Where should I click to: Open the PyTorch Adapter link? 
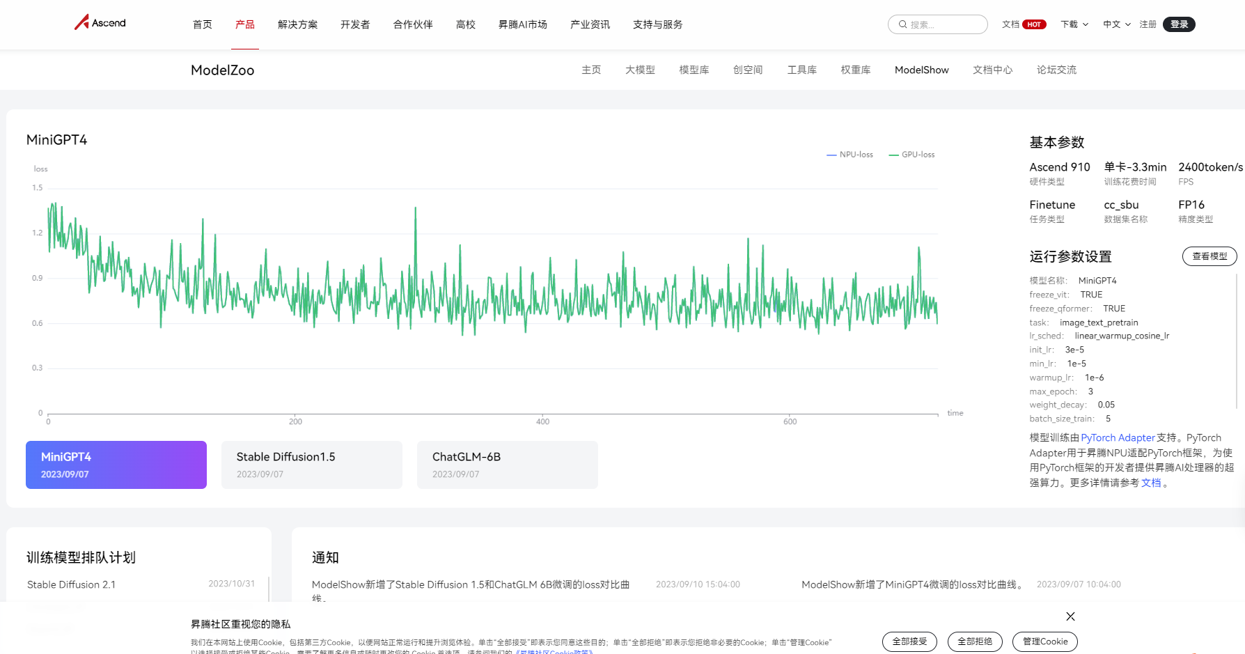coord(1118,437)
